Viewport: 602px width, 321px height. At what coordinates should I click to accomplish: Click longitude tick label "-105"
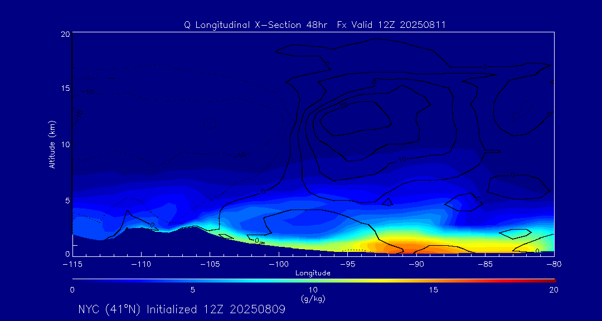(210, 265)
